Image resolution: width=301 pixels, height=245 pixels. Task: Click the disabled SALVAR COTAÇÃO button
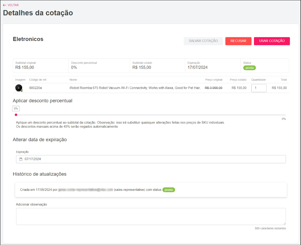point(203,41)
